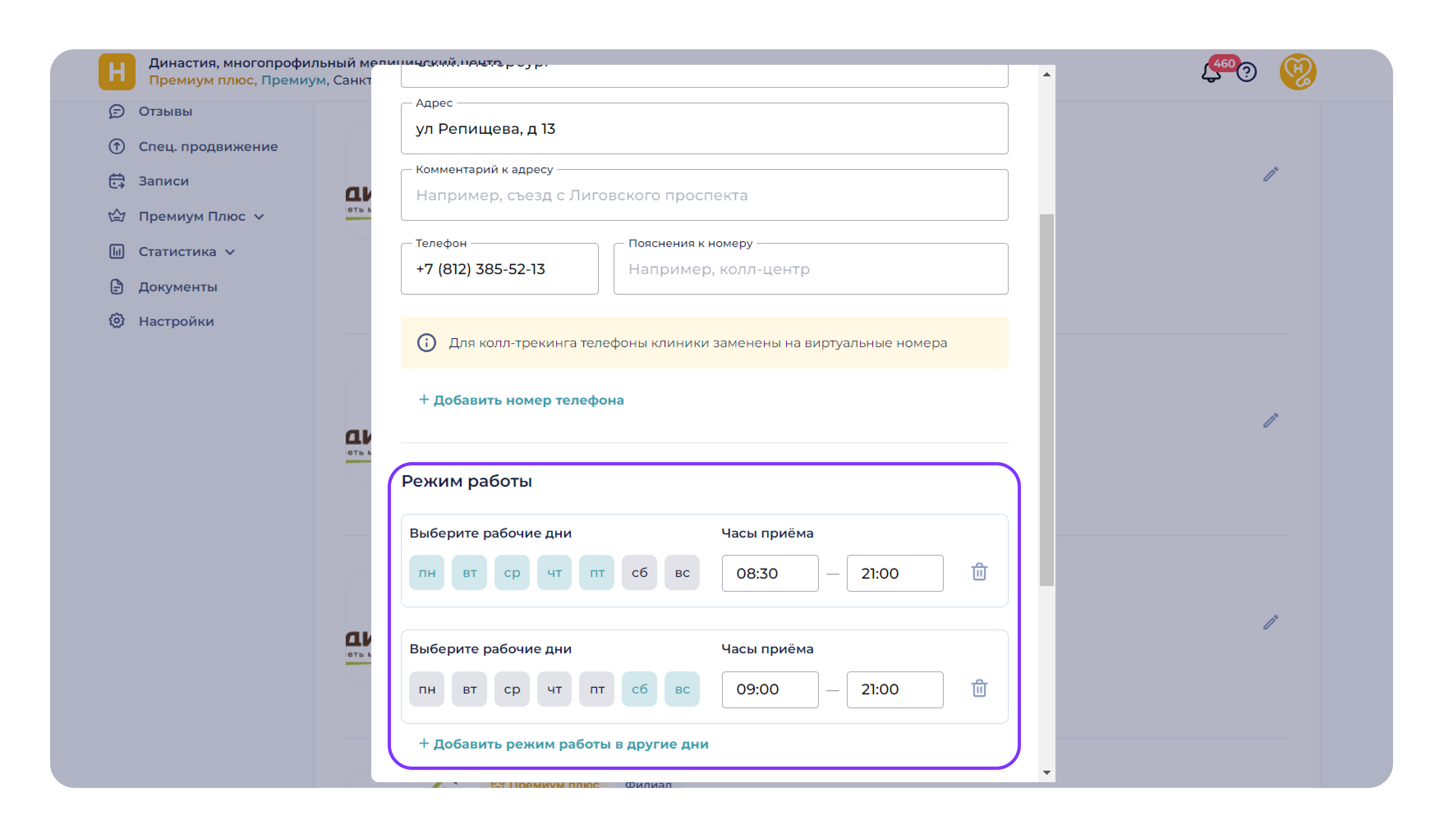1444x838 pixels.
Task: Enable сб in the first schedule row
Action: (x=639, y=572)
